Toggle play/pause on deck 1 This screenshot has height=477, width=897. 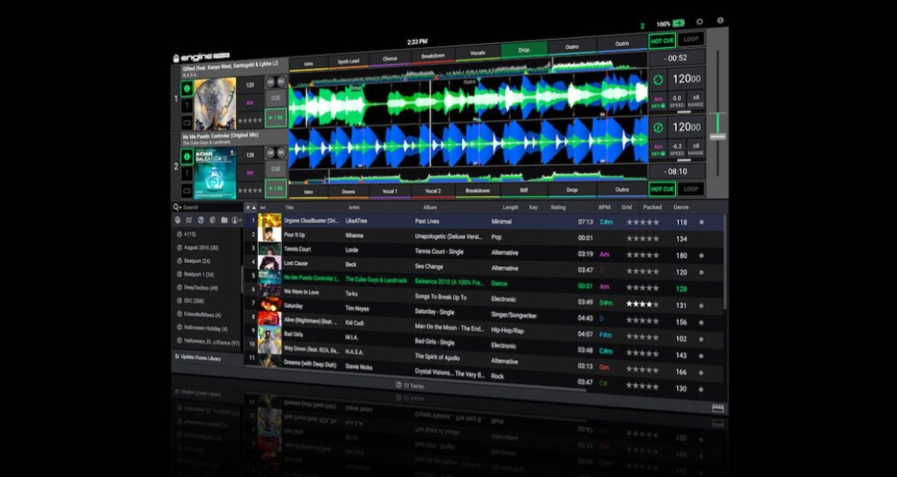point(276,117)
